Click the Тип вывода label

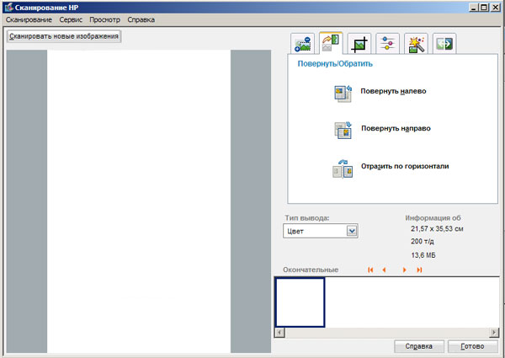click(307, 218)
